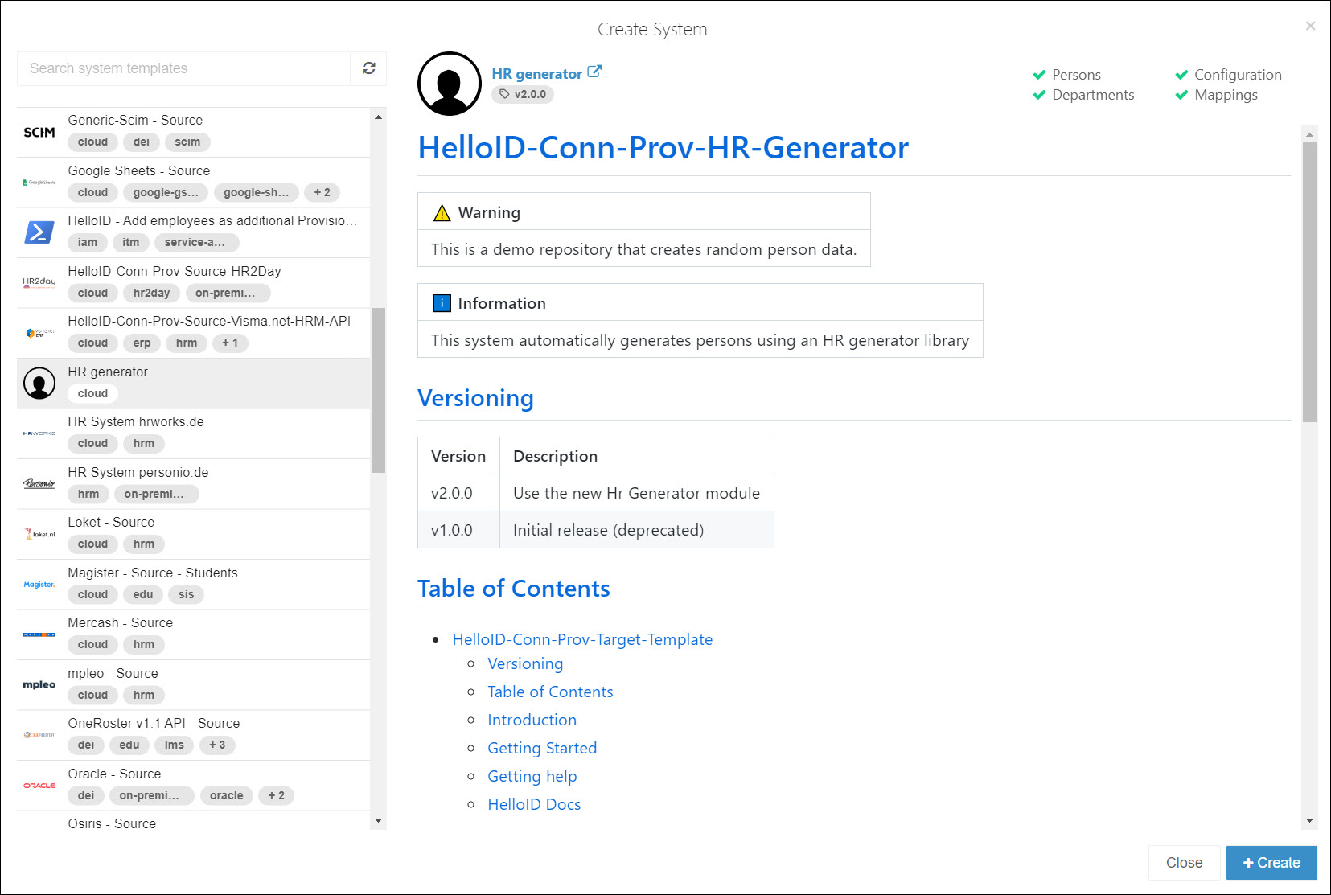1331x895 pixels.
Task: Select Google Sheets - Source template
Action: pyautogui.click(x=193, y=183)
